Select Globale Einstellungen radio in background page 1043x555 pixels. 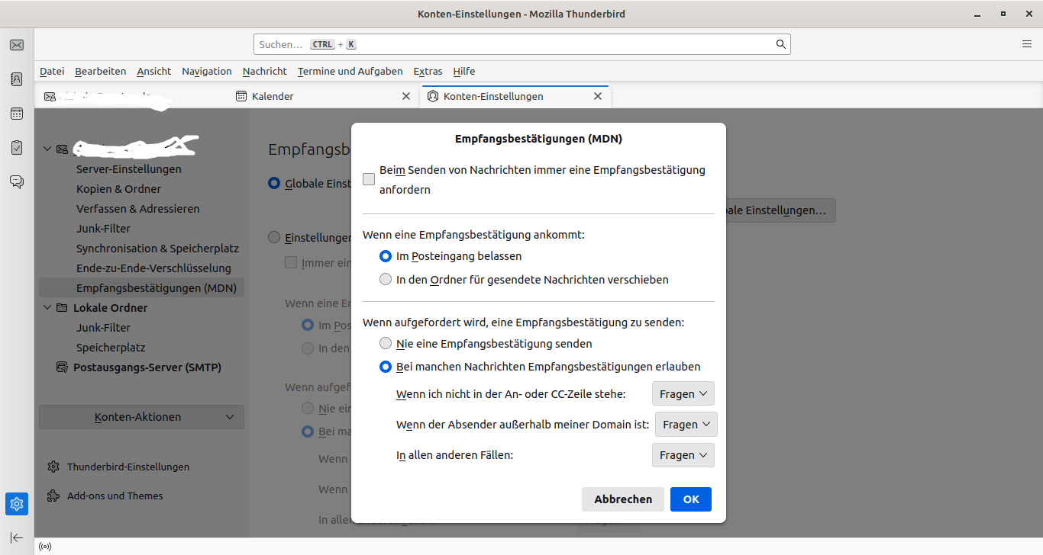[274, 183]
